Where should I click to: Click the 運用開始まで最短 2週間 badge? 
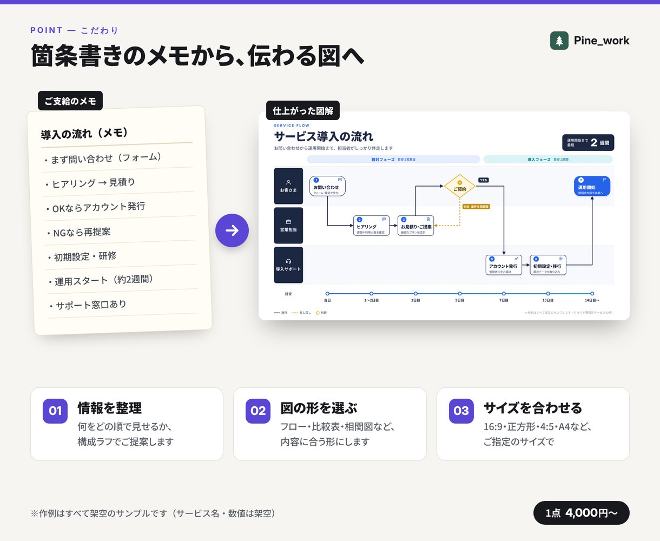[x=588, y=142]
